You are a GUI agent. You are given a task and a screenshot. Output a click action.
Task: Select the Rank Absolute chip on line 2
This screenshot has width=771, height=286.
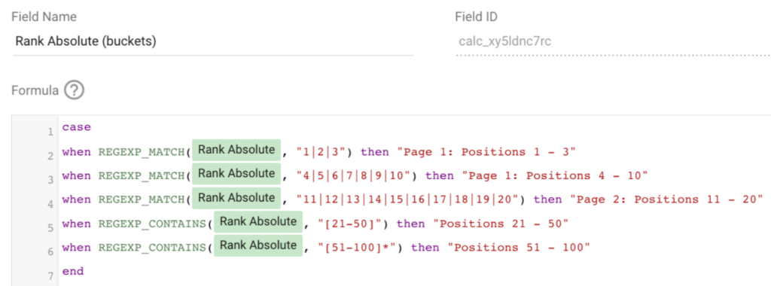[236, 150]
